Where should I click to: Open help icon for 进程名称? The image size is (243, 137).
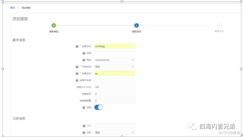pos(77,46)
